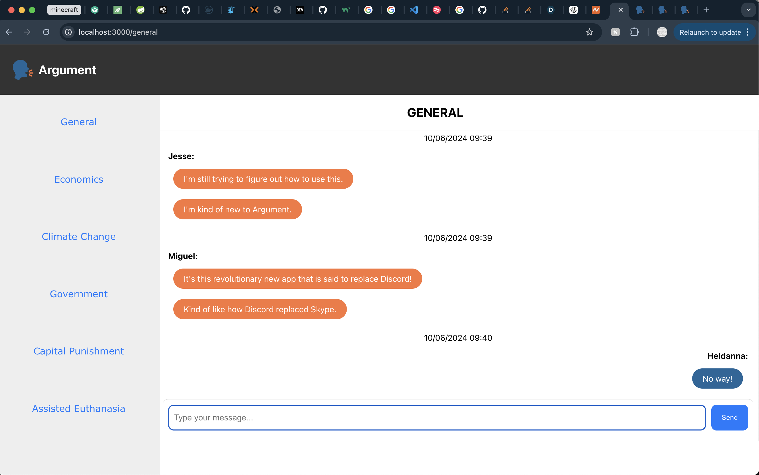Reload the page
Image resolution: width=759 pixels, height=475 pixels.
46,32
